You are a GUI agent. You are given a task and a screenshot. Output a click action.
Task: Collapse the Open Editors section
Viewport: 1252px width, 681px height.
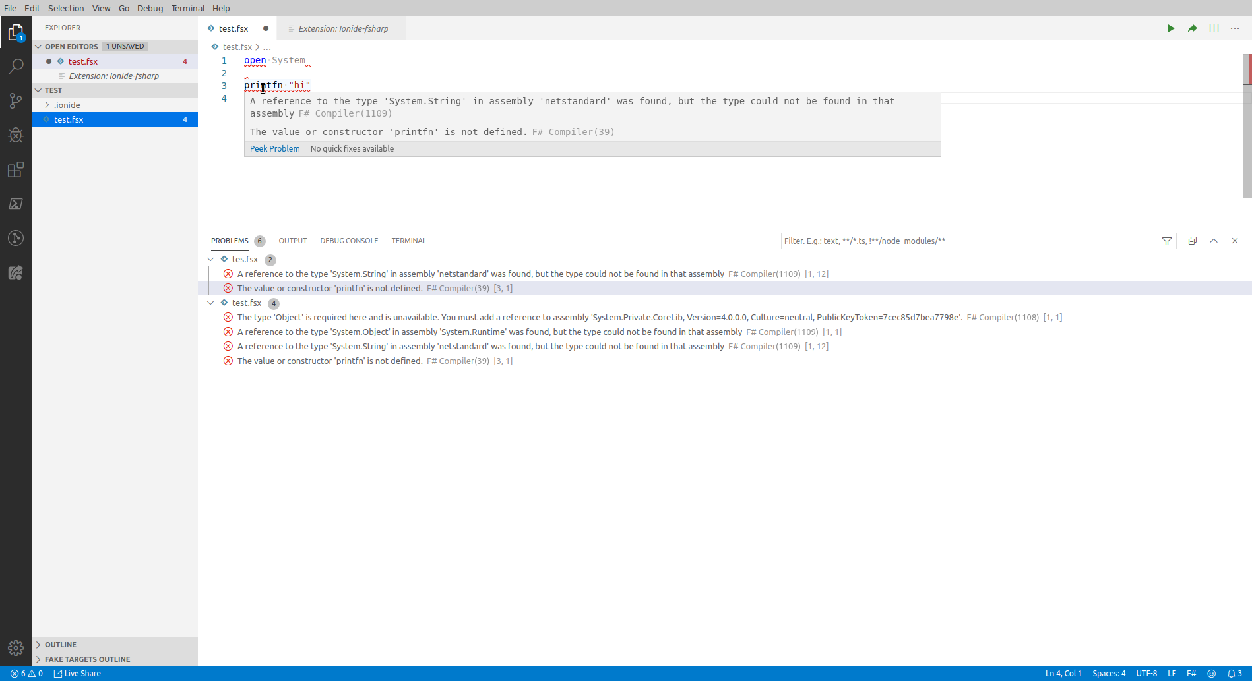tap(38, 47)
